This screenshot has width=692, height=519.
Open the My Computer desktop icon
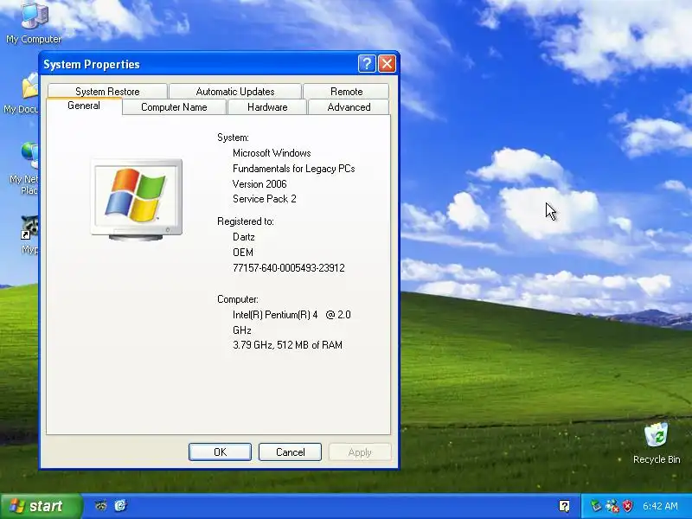click(34, 22)
